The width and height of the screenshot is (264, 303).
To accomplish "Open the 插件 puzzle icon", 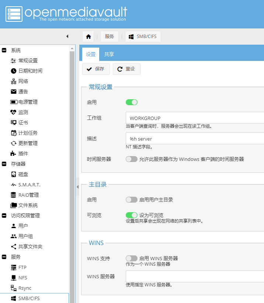I will (x=13, y=154).
